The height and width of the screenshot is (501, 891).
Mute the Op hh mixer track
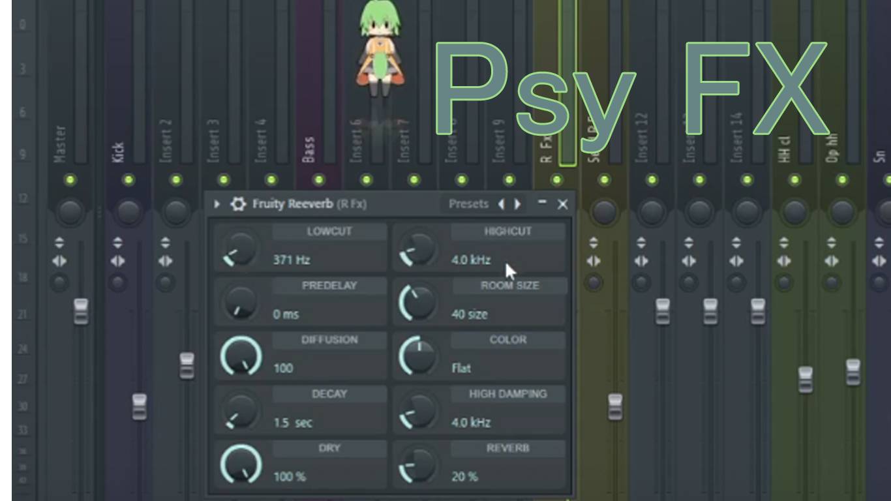843,180
